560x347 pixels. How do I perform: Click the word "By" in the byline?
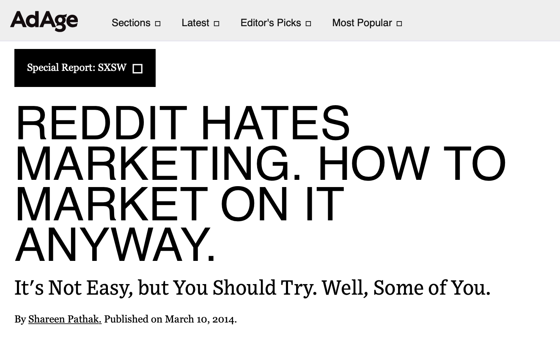tap(20, 319)
